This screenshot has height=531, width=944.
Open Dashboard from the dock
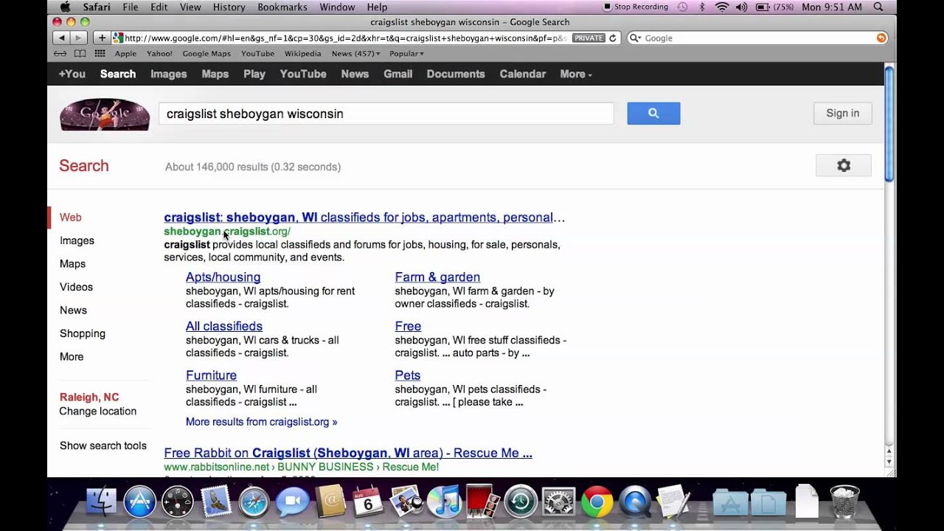[x=177, y=502]
